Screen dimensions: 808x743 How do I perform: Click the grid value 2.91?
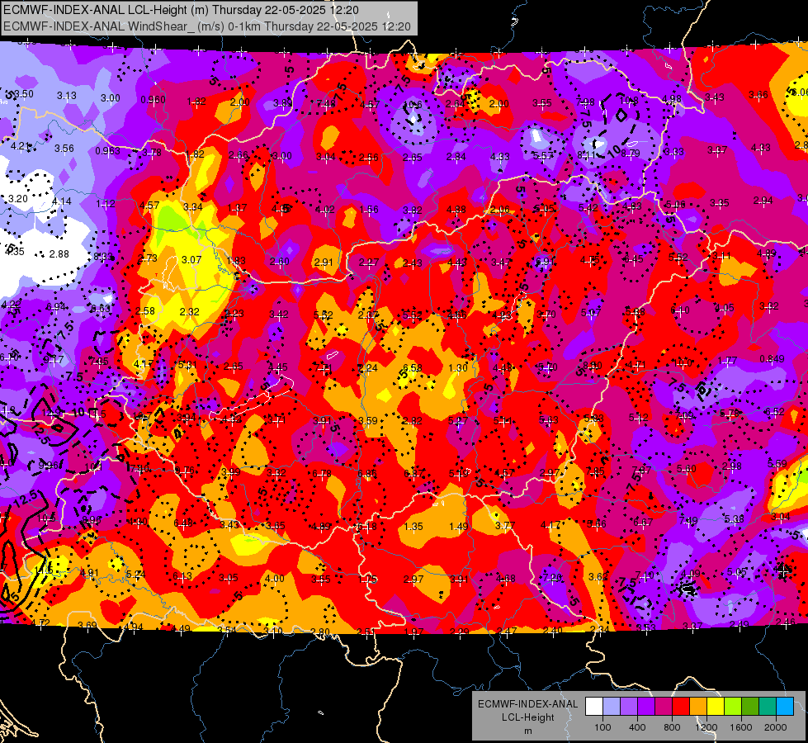pos(324,262)
